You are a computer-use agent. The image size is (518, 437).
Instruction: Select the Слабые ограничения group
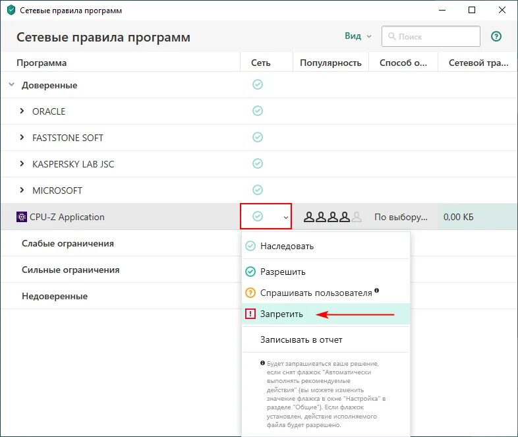[68, 243]
